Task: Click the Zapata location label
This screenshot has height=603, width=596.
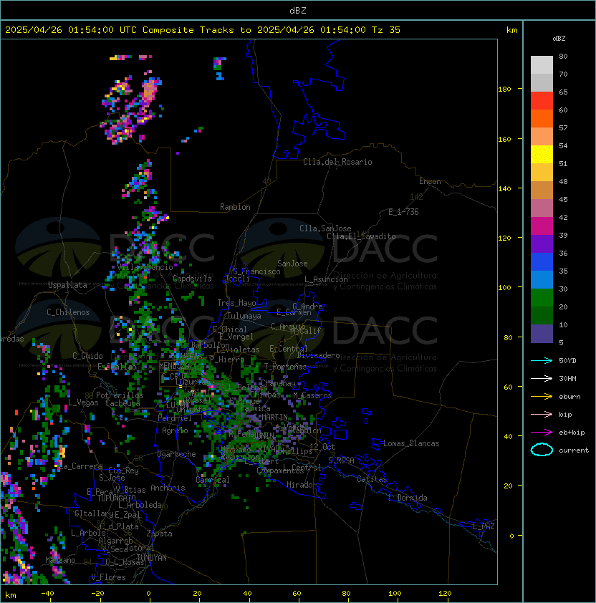Action: click(159, 534)
